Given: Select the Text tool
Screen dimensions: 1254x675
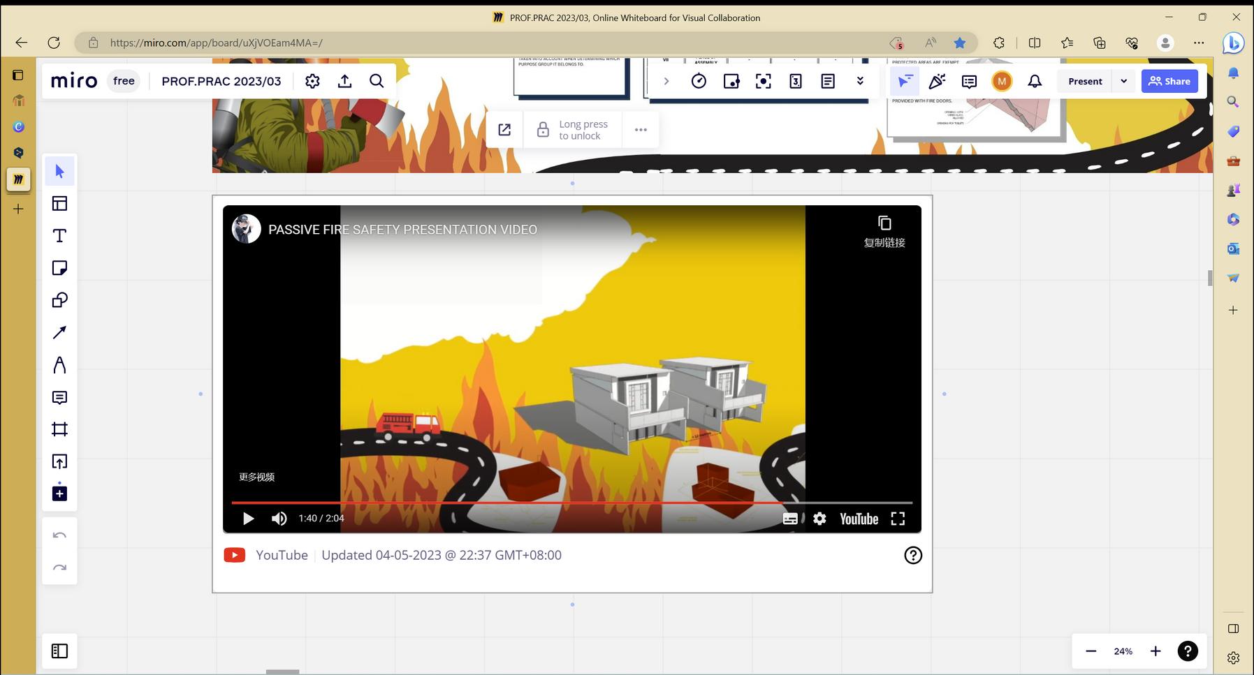Looking at the screenshot, I should coord(59,236).
